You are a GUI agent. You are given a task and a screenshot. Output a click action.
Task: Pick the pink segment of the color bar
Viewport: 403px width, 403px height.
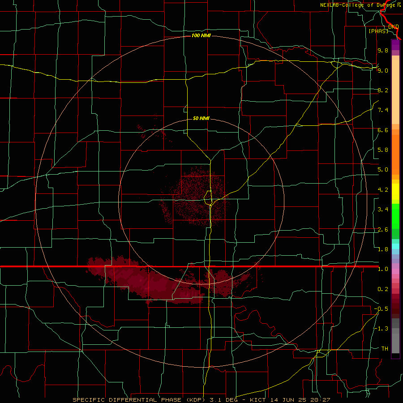[395, 272]
